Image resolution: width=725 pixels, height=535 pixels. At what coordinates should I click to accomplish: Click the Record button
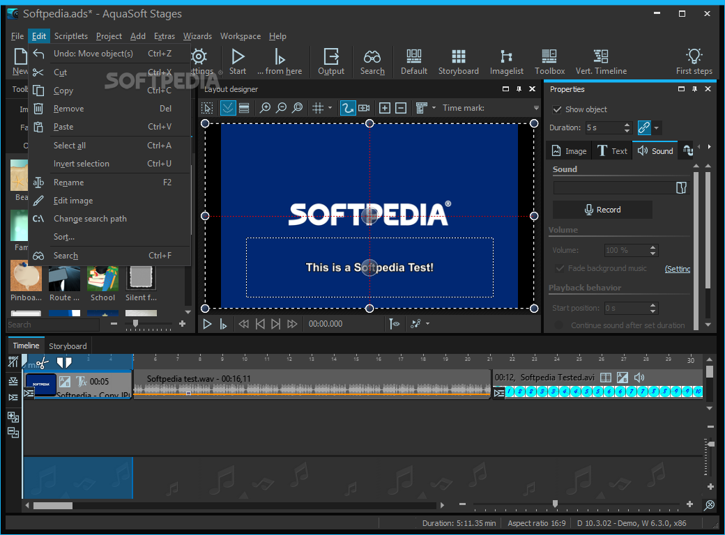point(602,210)
